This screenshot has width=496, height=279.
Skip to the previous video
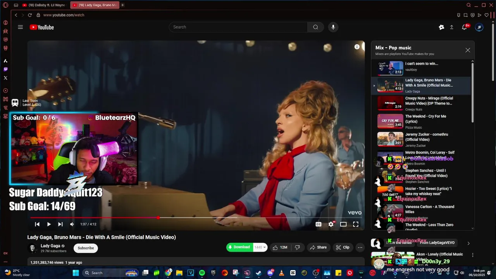(x=37, y=224)
